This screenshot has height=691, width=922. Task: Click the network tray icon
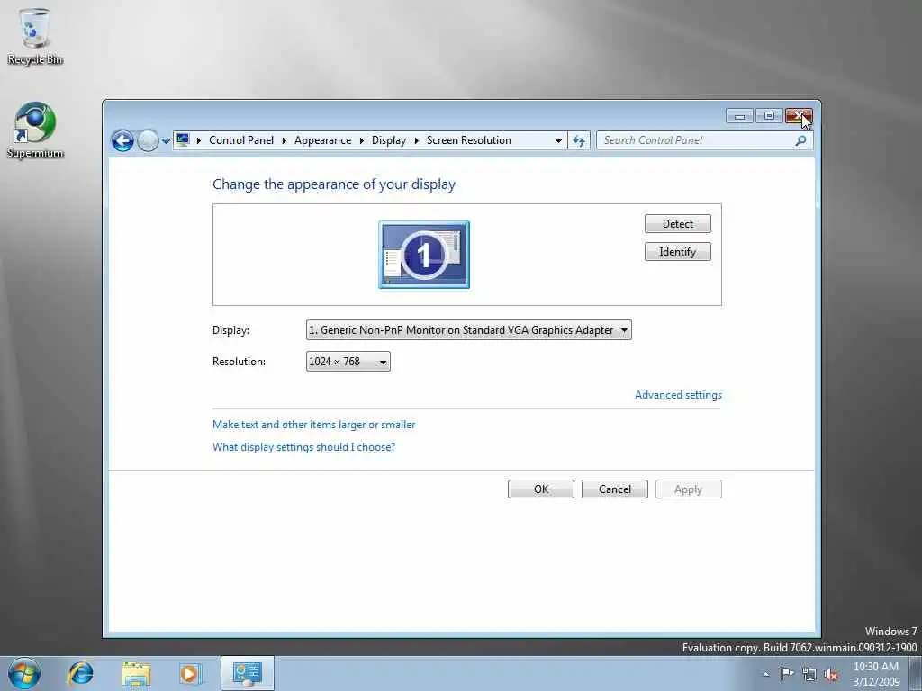click(x=809, y=675)
